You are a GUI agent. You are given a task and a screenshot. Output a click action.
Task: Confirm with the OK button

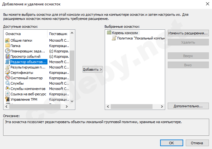coord(171,143)
